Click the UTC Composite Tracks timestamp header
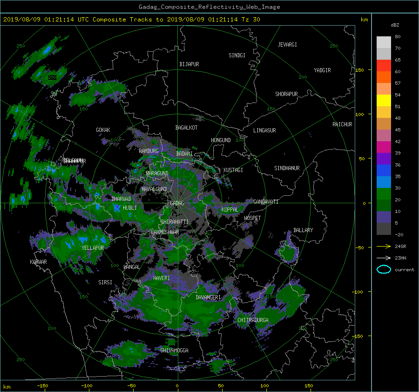Screen dimensions: 419x392 [131, 19]
